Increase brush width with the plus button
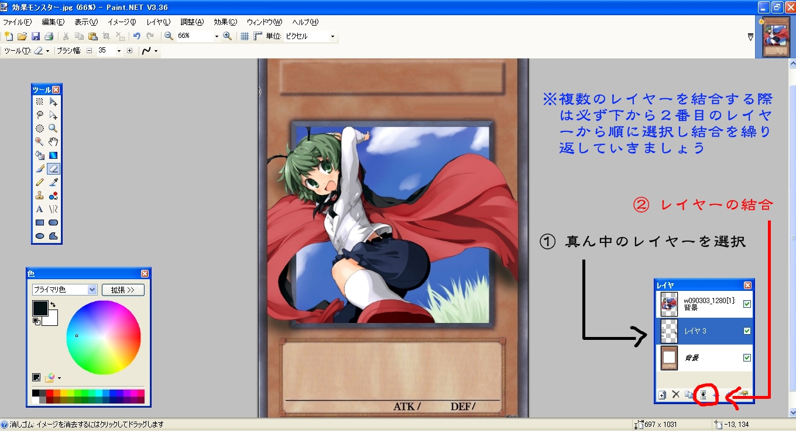The height and width of the screenshot is (431, 796). (x=129, y=51)
